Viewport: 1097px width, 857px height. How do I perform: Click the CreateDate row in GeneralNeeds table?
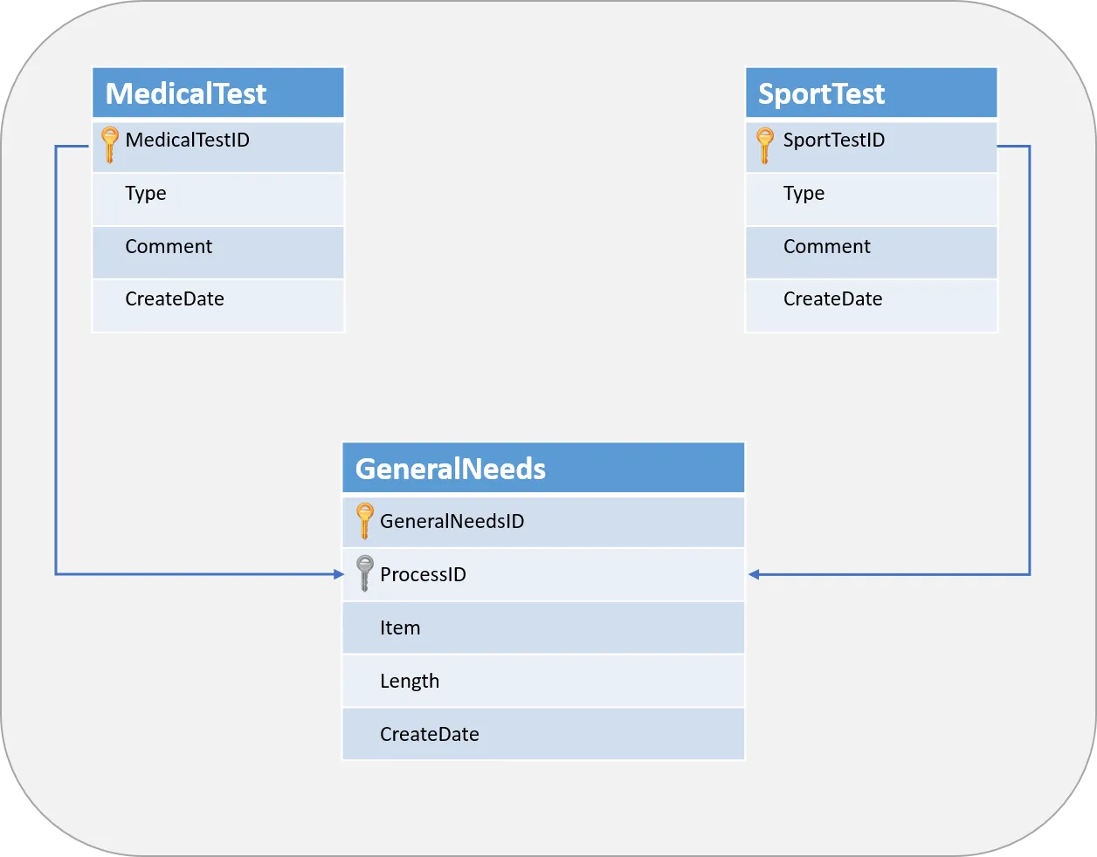point(542,735)
